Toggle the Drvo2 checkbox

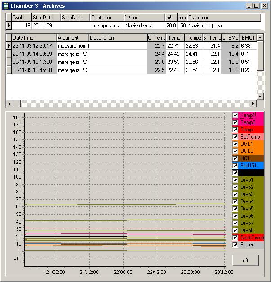pos(235,187)
